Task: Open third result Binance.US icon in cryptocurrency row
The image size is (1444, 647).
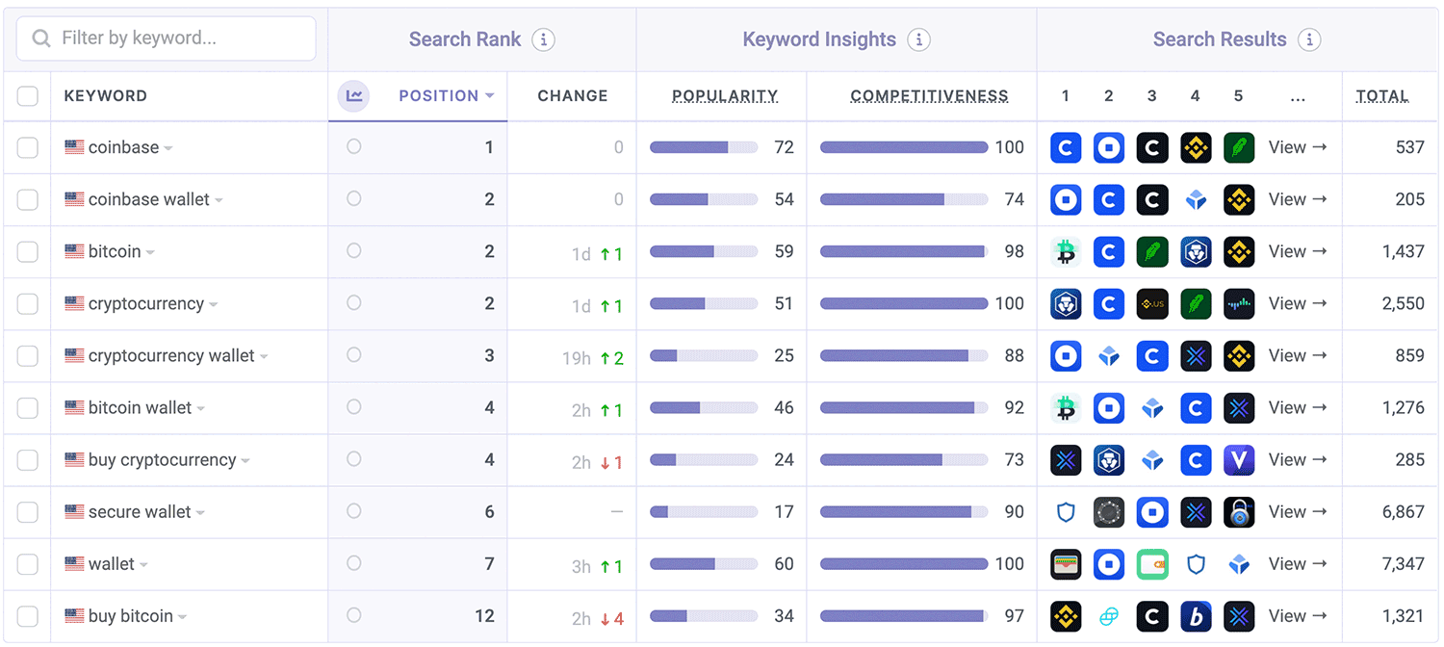Action: [x=1152, y=303]
